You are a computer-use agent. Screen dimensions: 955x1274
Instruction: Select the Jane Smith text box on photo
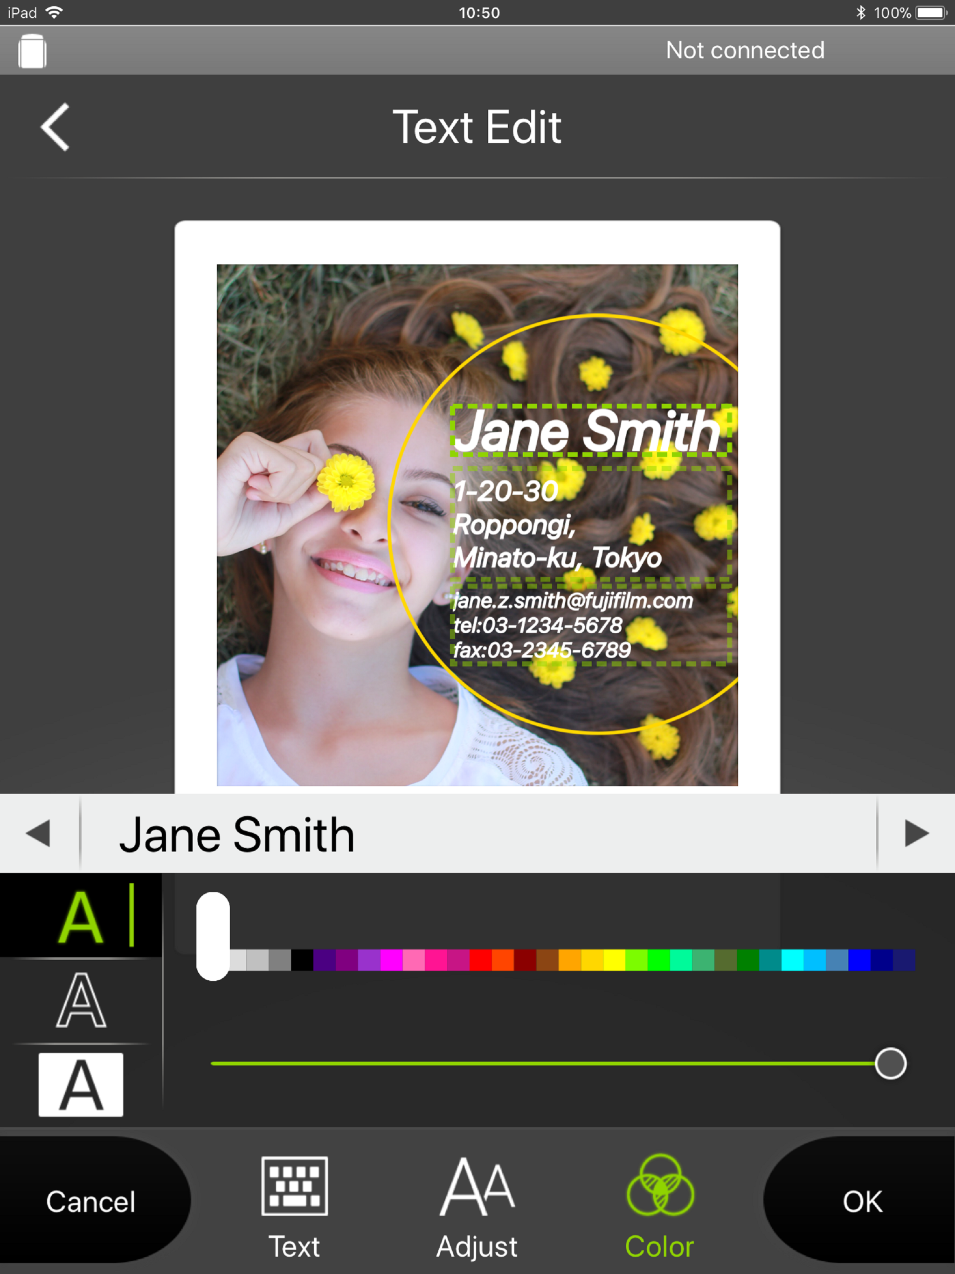(x=590, y=430)
